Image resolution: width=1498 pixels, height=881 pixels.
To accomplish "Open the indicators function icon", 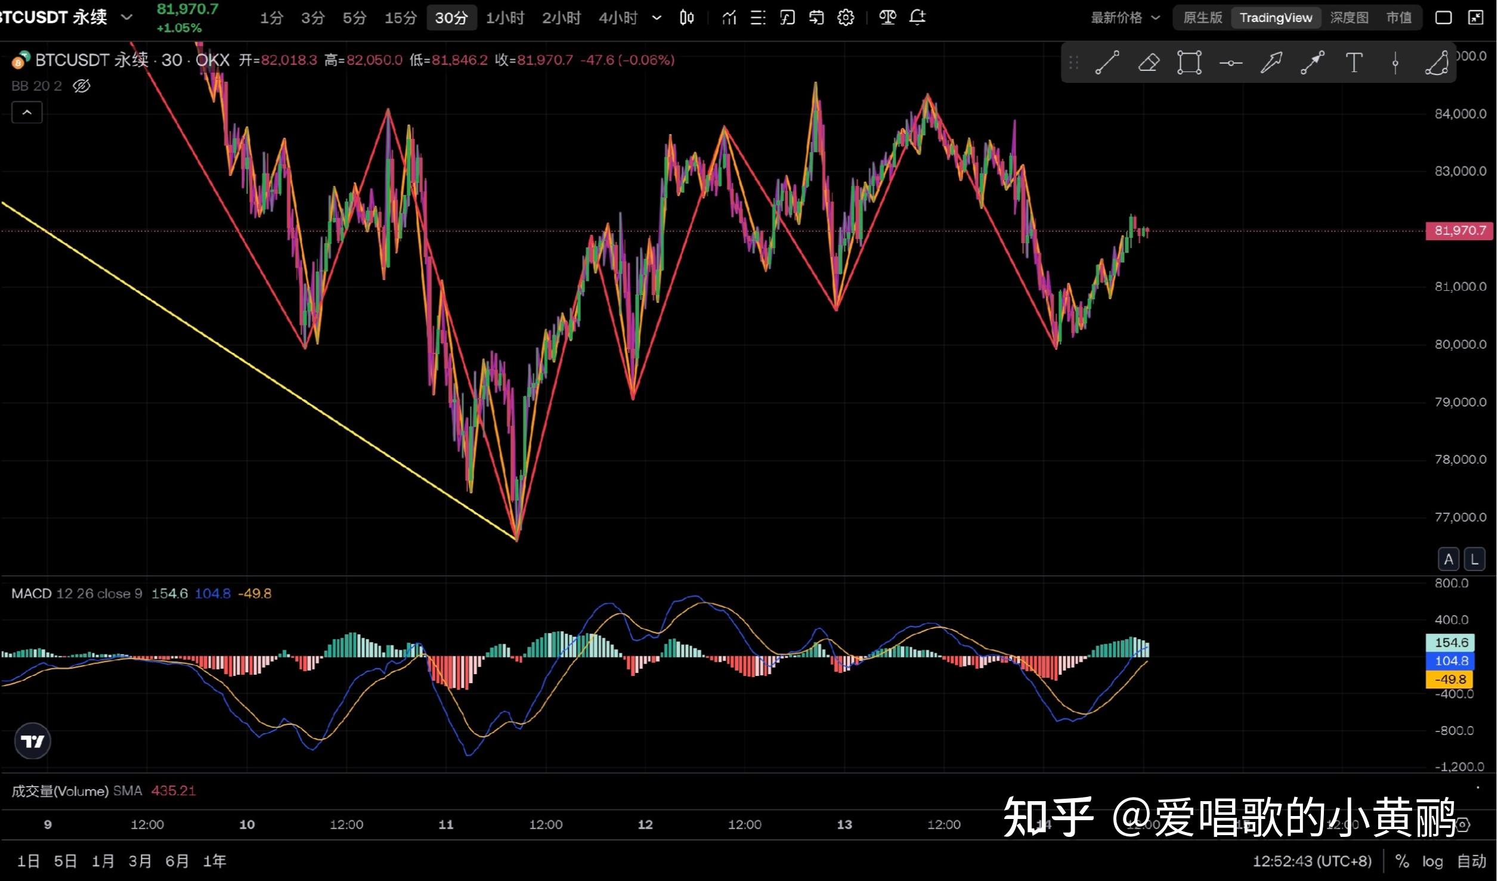I will tap(788, 18).
